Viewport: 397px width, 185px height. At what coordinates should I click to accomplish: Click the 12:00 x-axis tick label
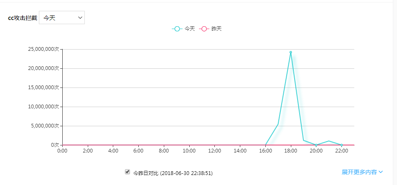[x=214, y=151]
